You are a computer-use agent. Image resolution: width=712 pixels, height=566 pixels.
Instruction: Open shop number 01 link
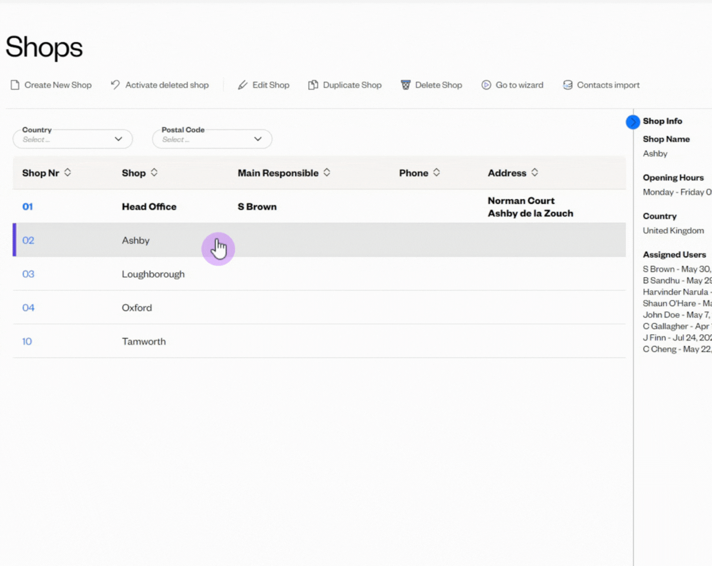pos(27,207)
